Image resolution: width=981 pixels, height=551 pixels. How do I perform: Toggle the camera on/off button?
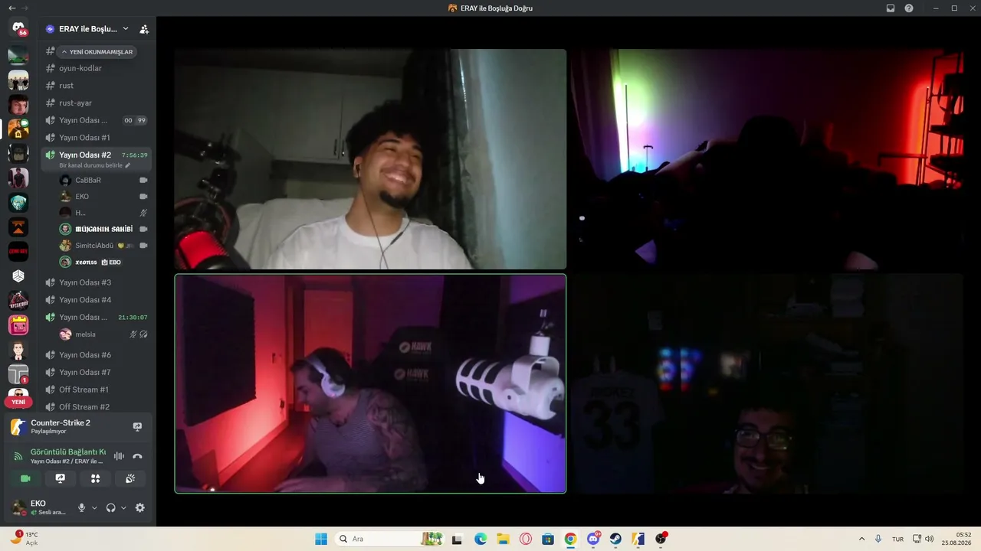[x=25, y=479]
